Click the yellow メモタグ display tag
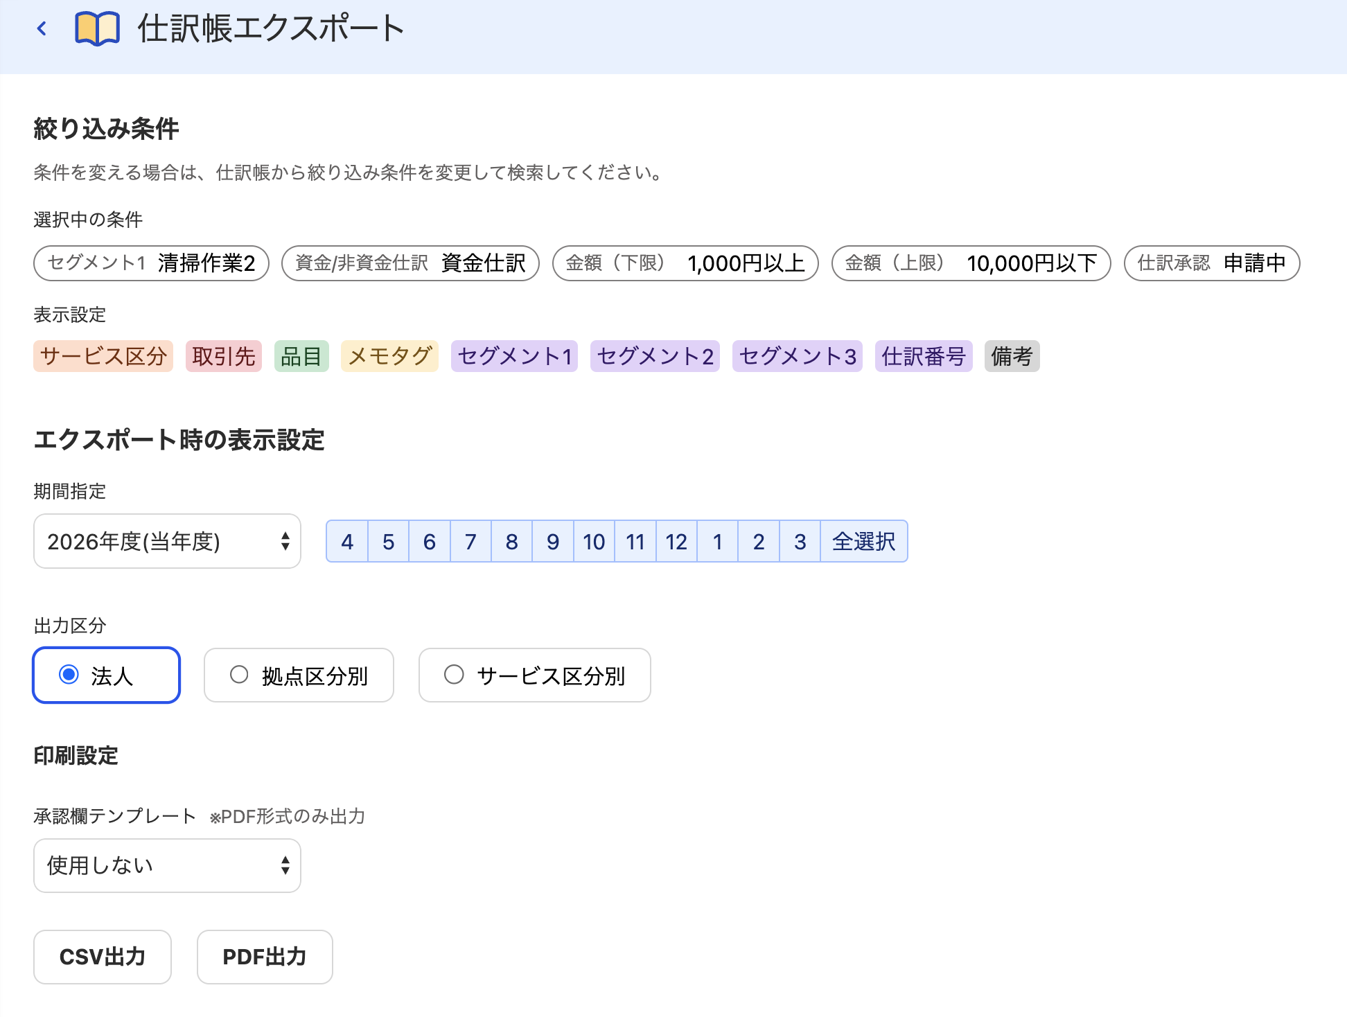Viewport: 1347px width, 1017px height. tap(389, 356)
